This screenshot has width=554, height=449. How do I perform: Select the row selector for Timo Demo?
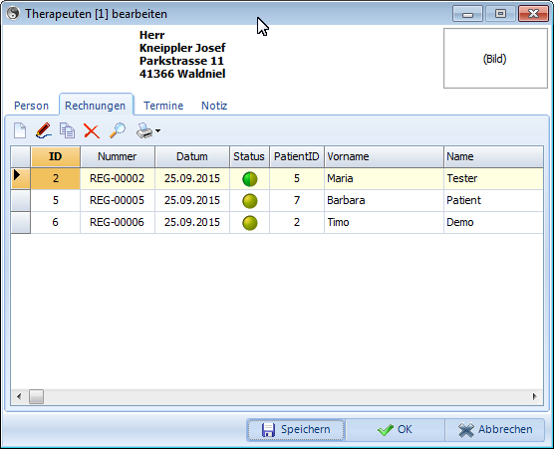click(21, 222)
